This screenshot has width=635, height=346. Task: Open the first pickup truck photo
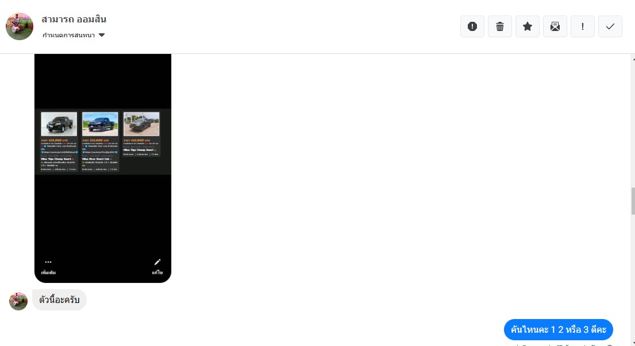59,124
